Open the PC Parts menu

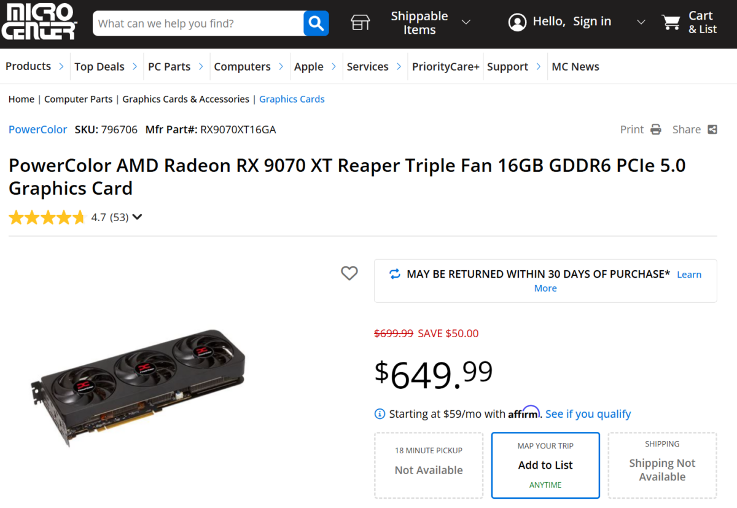pos(175,67)
